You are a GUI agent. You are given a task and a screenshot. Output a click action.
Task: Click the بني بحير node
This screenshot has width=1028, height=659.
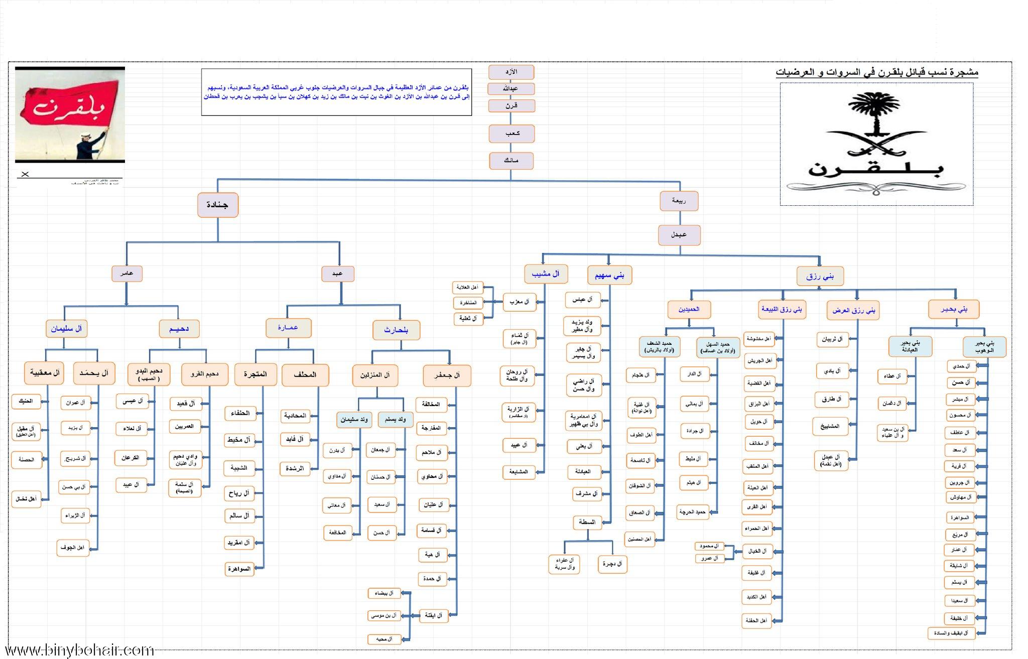click(954, 310)
